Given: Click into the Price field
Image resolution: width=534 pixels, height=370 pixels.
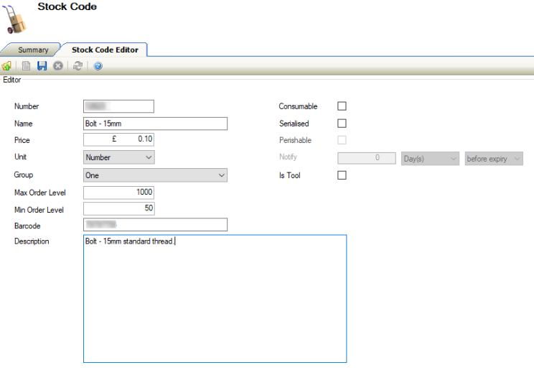Looking at the screenshot, I should tap(119, 140).
